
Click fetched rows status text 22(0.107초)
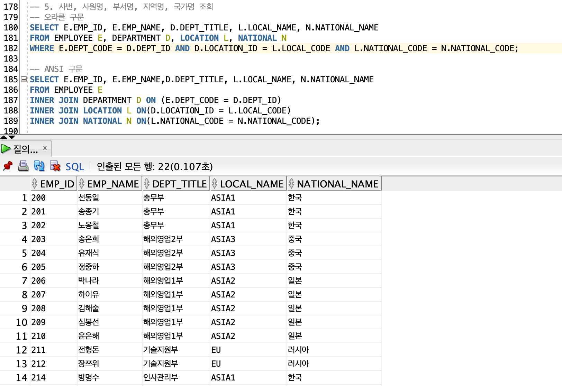click(185, 167)
